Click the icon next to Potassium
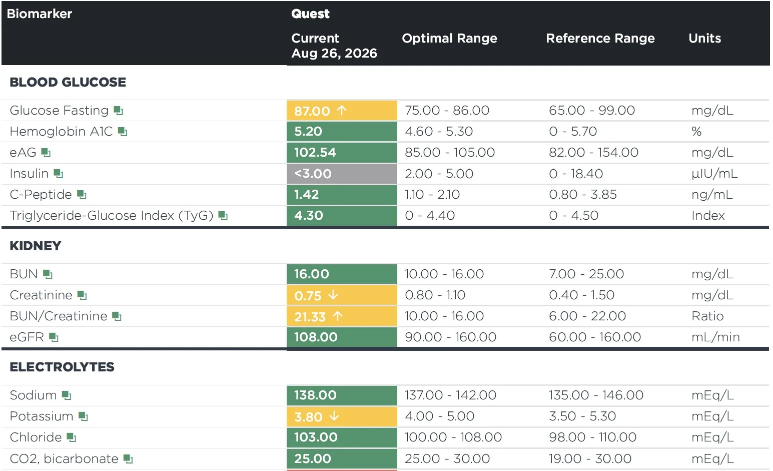 click(x=84, y=416)
